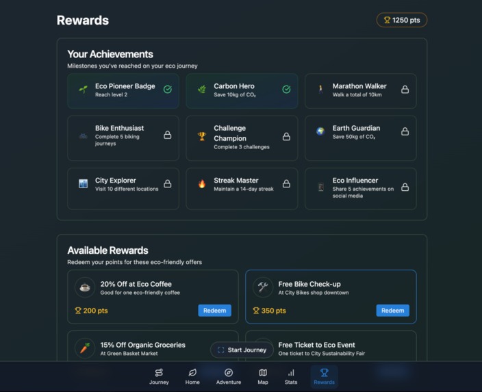Click the 'Maintain a 14-day streak' description
This screenshot has width=482, height=392.
tap(244, 189)
